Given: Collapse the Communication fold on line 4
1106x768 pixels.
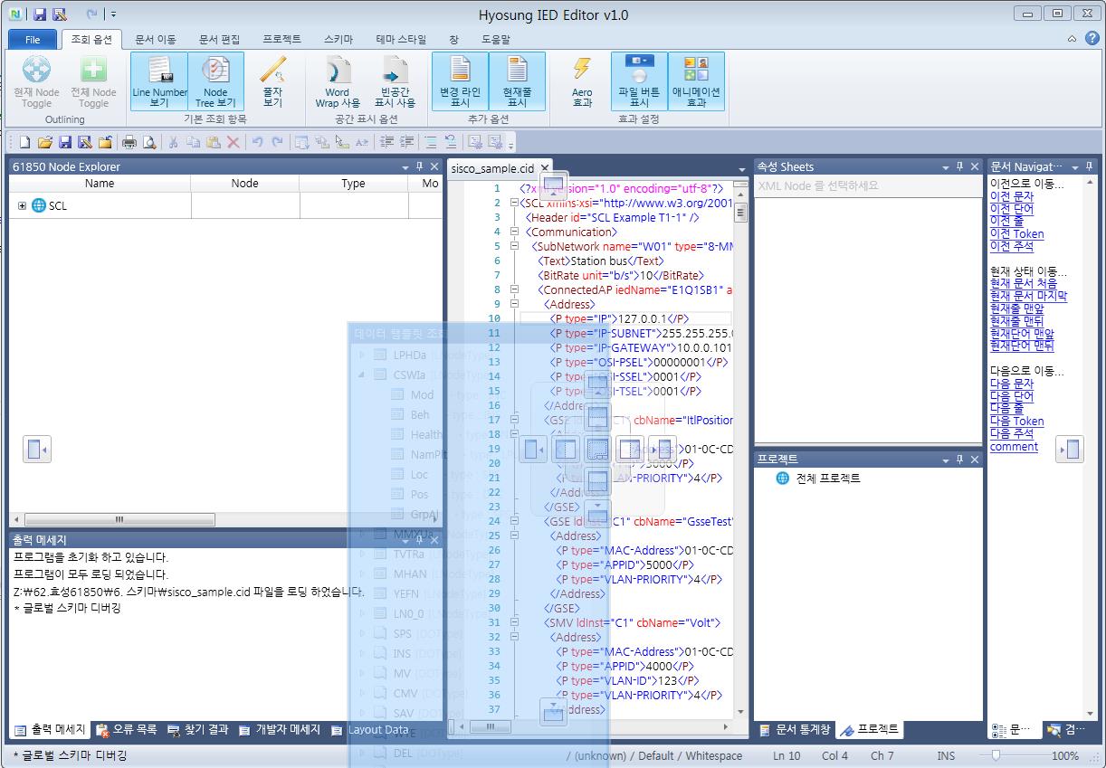Looking at the screenshot, I should tap(514, 232).
